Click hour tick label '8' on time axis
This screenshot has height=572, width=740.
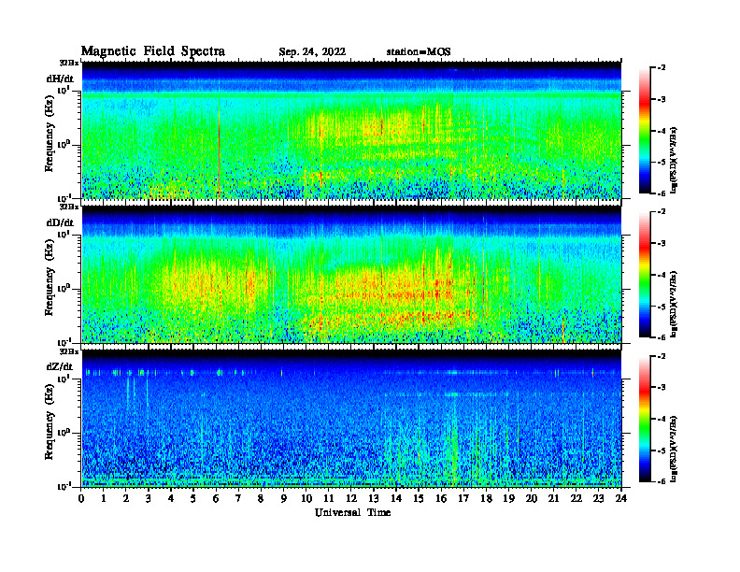[261, 498]
